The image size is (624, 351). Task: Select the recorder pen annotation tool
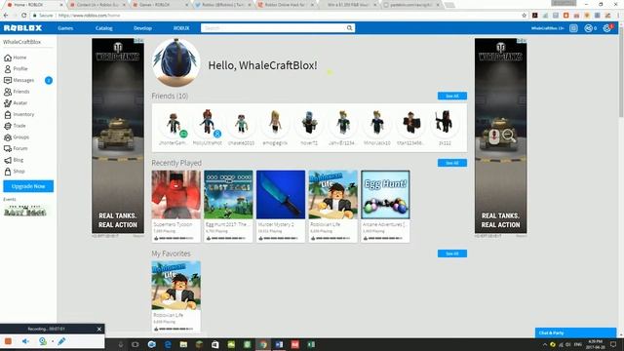[61, 341]
